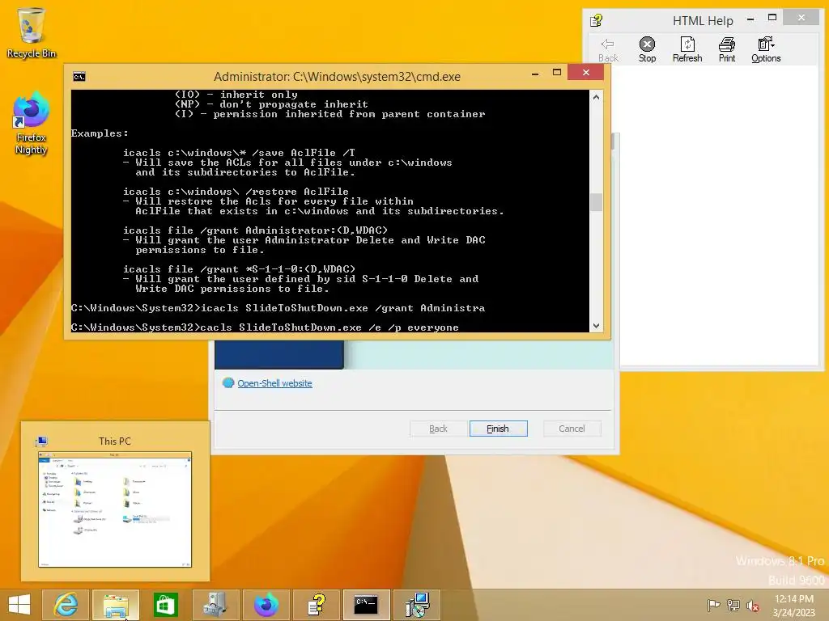The height and width of the screenshot is (621, 829).
Task: Launch Internet Explorer from the taskbar
Action: 66,605
